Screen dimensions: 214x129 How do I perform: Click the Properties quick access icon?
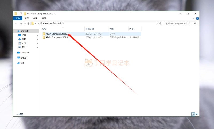tap(21, 14)
